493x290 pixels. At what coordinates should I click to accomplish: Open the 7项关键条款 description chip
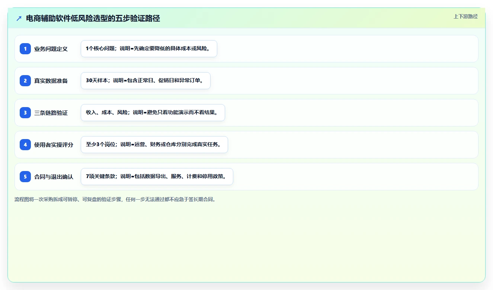coord(157,177)
